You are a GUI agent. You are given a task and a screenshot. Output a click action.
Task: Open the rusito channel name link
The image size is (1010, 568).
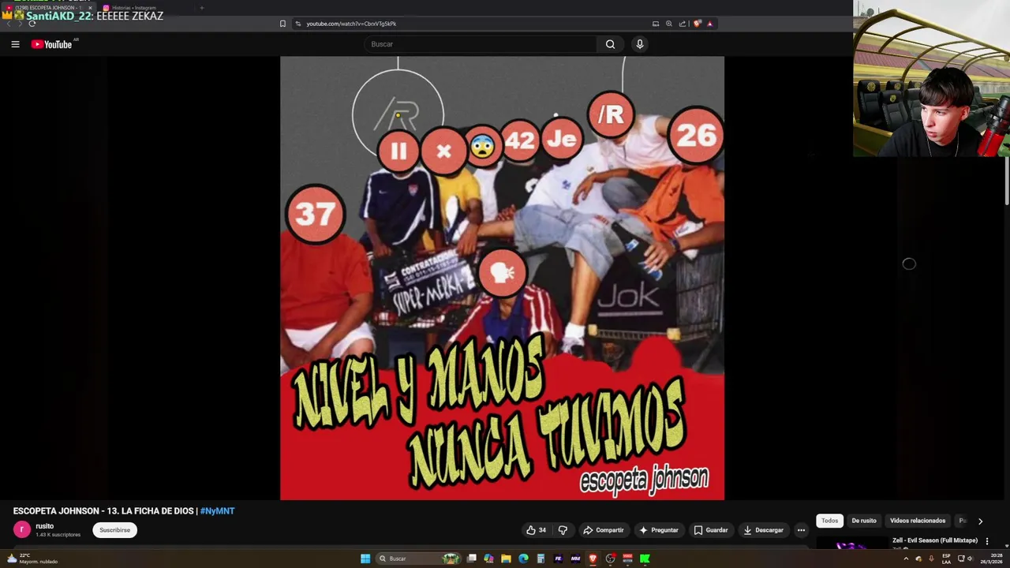[44, 526]
